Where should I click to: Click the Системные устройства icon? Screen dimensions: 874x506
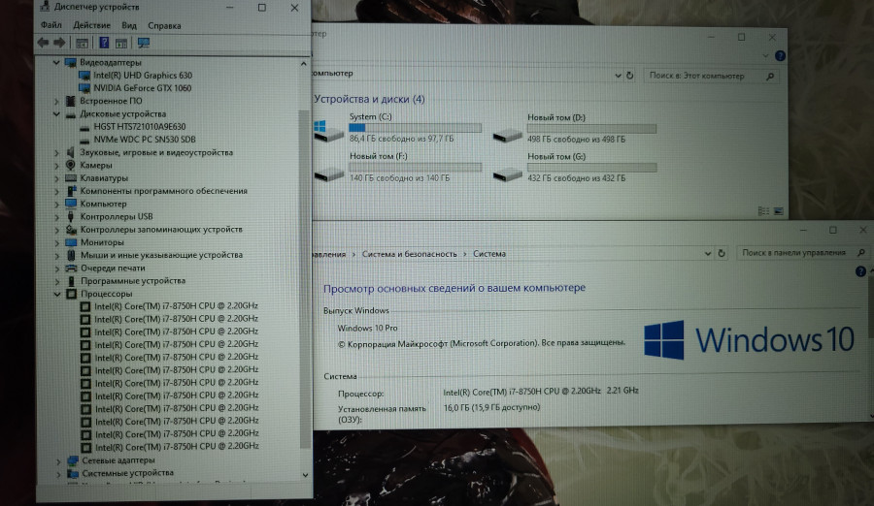[x=73, y=473]
